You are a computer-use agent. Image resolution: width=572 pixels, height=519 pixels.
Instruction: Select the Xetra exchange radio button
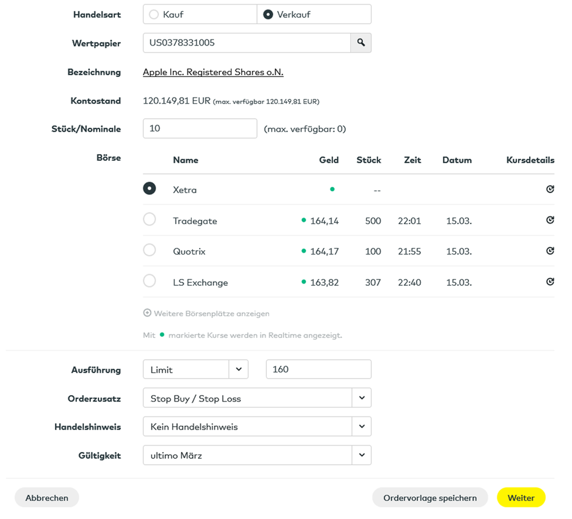point(149,188)
